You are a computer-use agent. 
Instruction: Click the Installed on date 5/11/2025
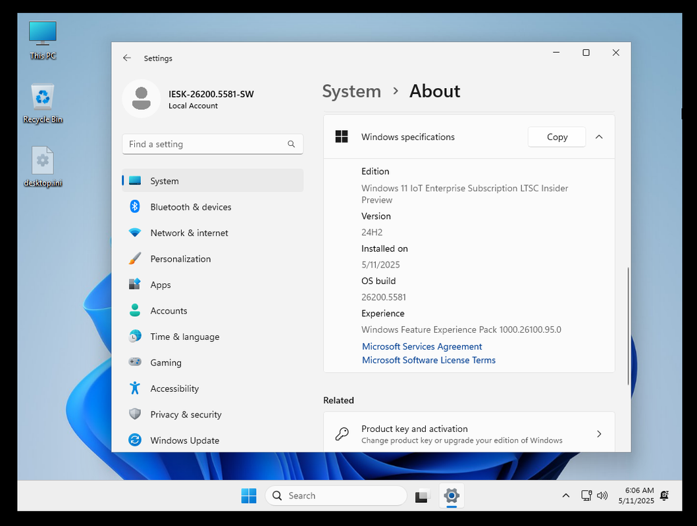380,264
